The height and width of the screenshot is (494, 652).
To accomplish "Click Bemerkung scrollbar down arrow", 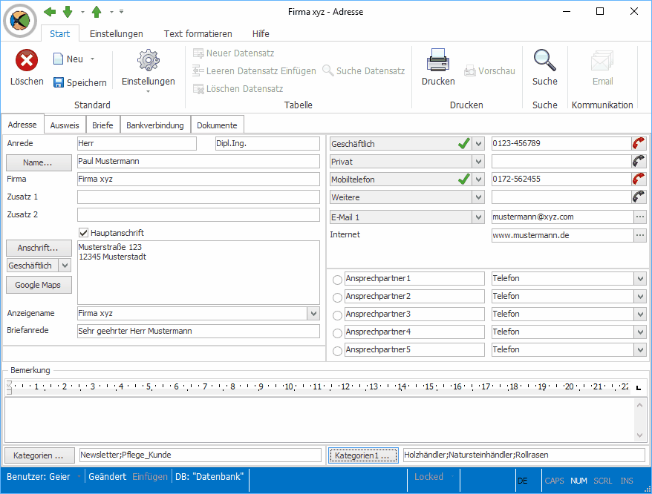I will click(x=640, y=435).
